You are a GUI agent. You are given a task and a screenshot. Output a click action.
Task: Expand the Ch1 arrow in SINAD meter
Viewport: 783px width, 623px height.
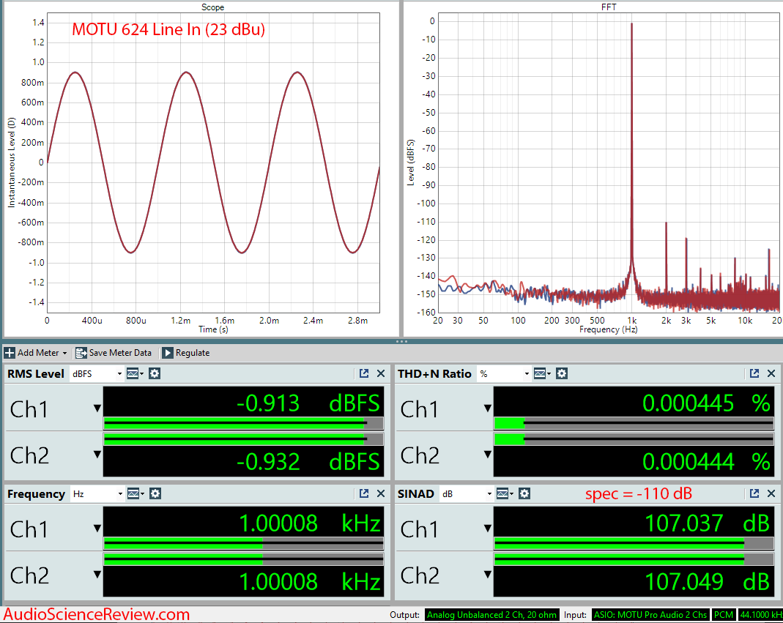coord(488,528)
